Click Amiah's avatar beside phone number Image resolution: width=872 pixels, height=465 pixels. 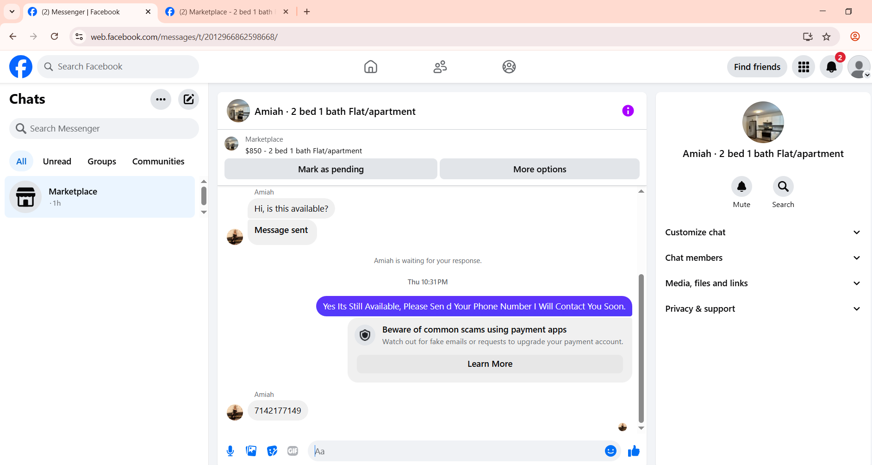coord(235,412)
